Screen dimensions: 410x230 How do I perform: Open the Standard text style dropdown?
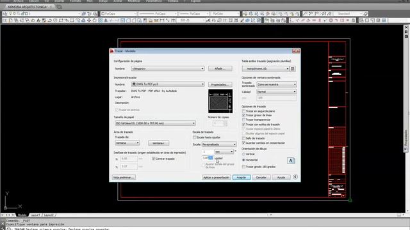[x=348, y=13]
